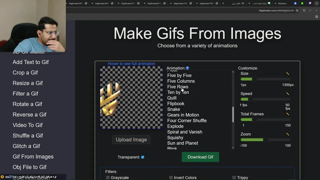
Task: Select the Squishy animation
Action: pos(175,138)
